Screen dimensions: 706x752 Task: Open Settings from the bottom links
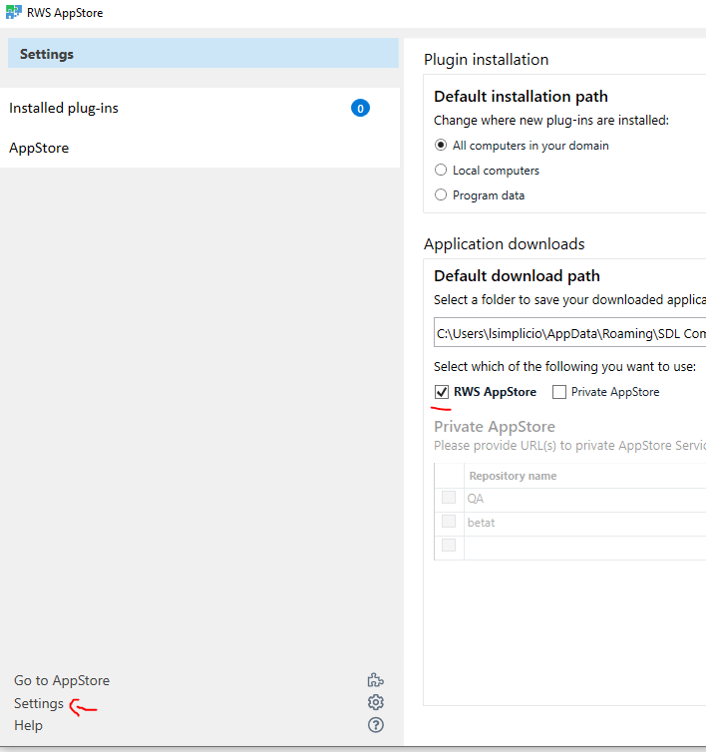[x=38, y=703]
